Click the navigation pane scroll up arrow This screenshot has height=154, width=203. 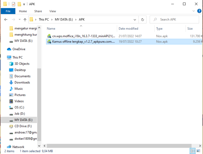(x=39, y=28)
